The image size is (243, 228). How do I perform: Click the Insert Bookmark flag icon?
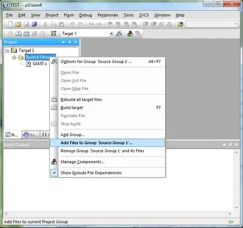110,24
